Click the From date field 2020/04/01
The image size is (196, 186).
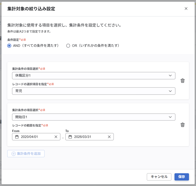coord(35,137)
